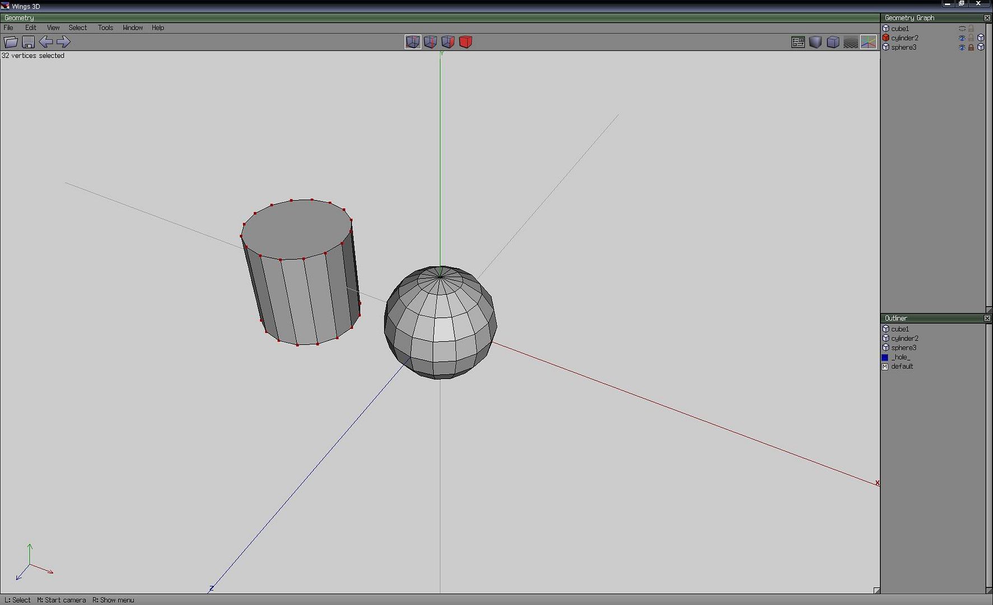Select sphere3 entry in Outliner
This screenshot has height=605, width=993.
tap(904, 348)
